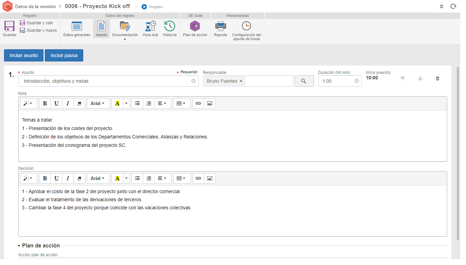Image resolution: width=466 pixels, height=265 pixels.
Task: Insert bulleted list in Nota editor
Action: coord(137,103)
